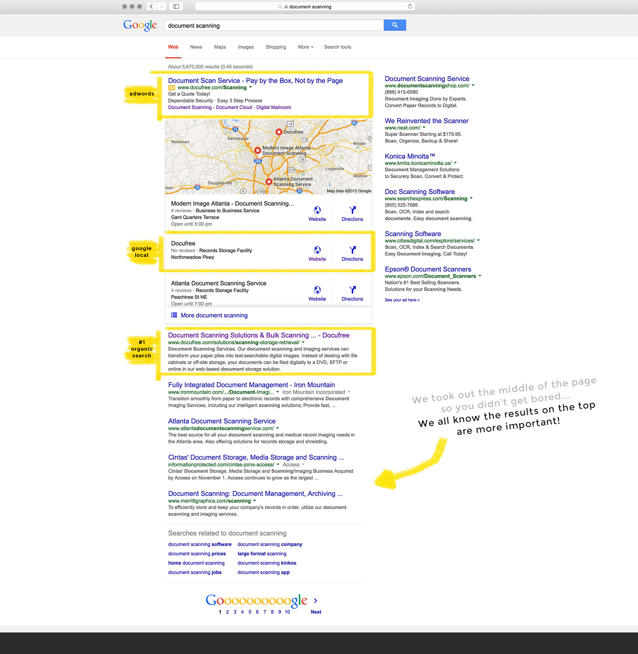
Task: Open related search document scanning kinkos
Action: click(x=267, y=563)
